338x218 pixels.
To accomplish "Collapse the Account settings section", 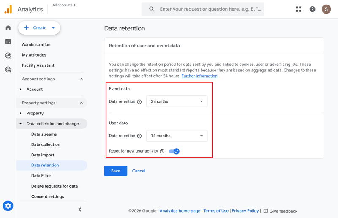I will [81, 79].
